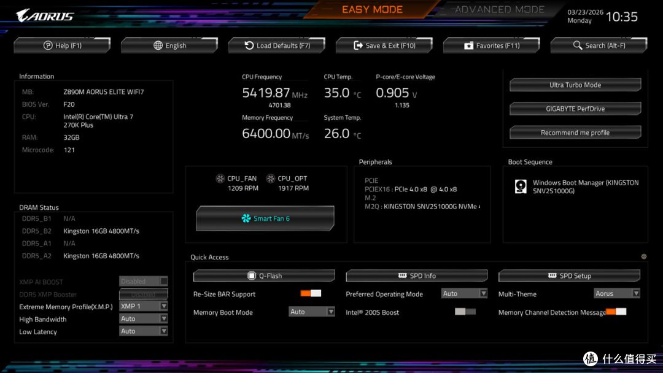Click the Quick Access settings gear

(643, 256)
